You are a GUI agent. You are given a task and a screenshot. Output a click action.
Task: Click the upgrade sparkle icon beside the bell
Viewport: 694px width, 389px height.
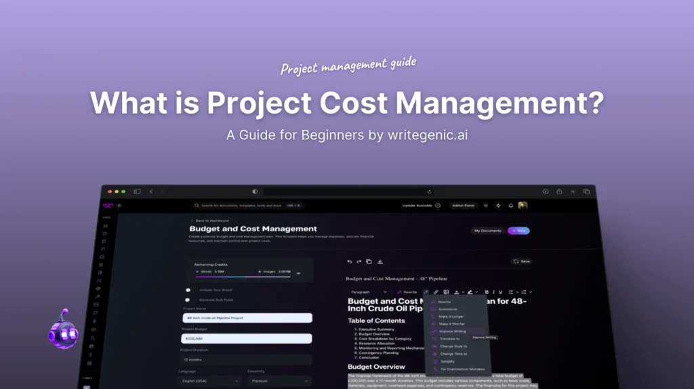498,206
